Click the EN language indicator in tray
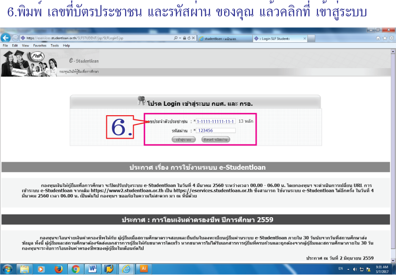The image size is (396, 275). click(x=340, y=269)
